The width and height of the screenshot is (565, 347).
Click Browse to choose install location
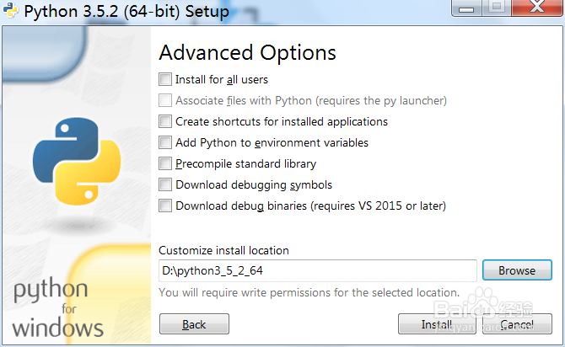point(517,270)
